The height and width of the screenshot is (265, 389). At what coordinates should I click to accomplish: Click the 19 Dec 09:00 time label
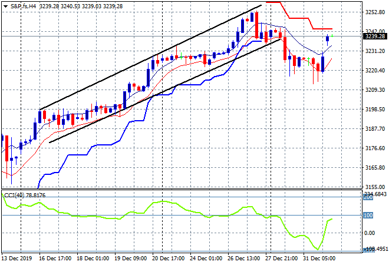point(130,259)
